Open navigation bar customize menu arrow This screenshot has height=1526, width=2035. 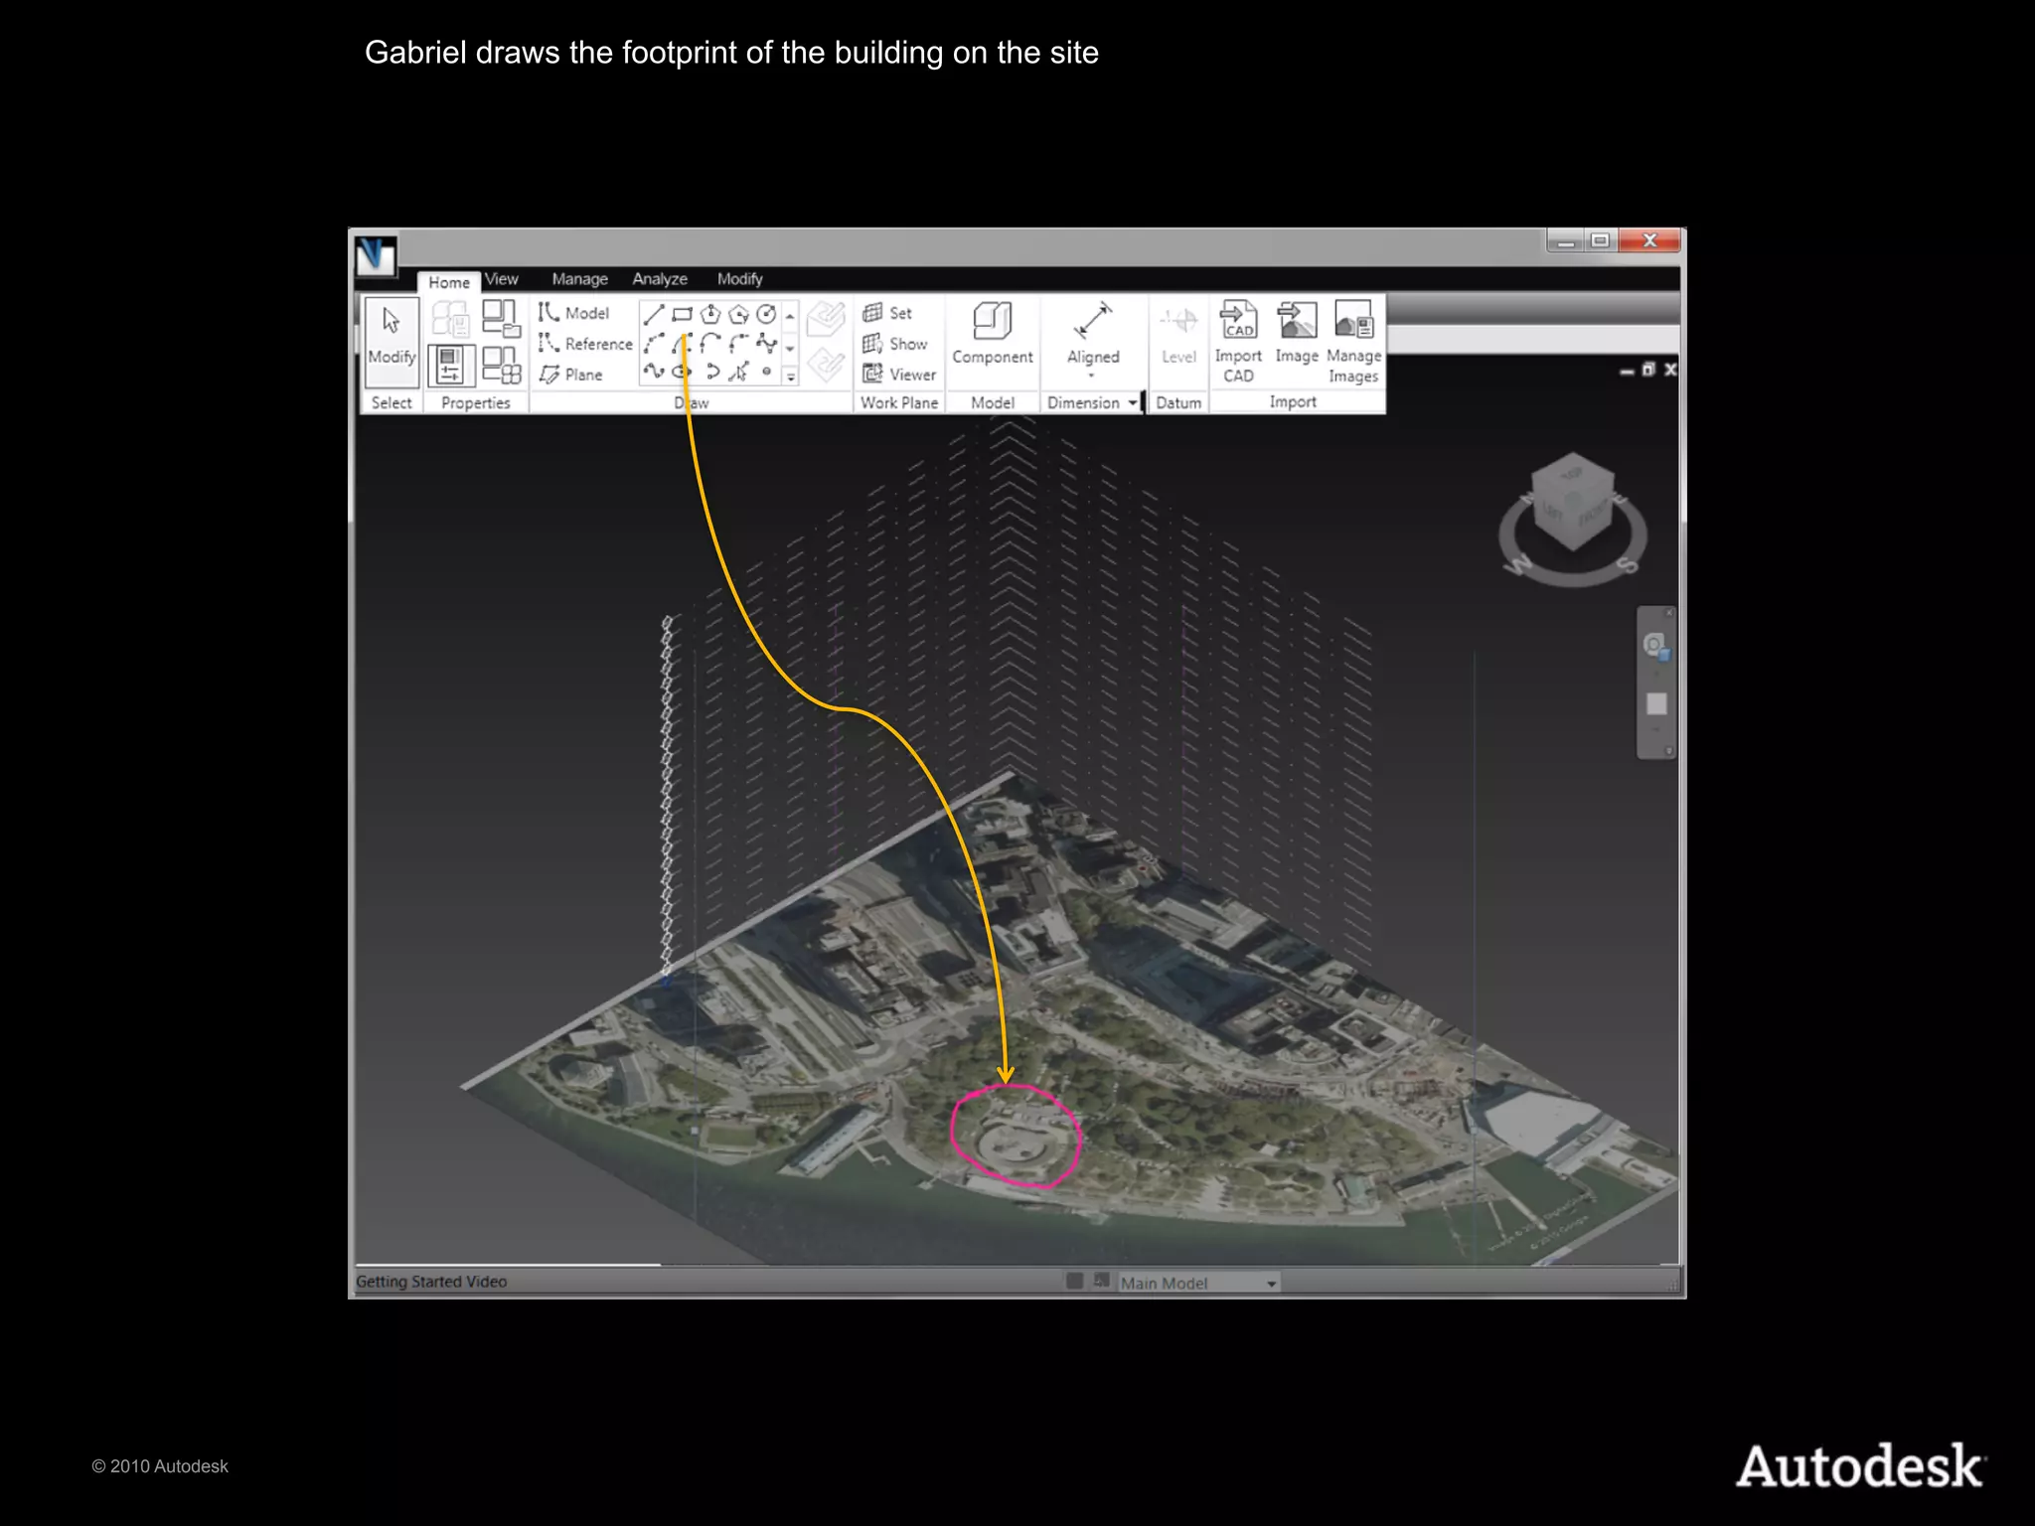pos(1669,751)
